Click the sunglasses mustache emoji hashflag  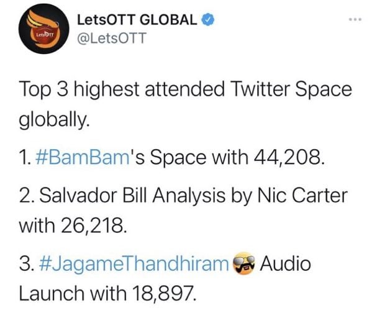(243, 264)
